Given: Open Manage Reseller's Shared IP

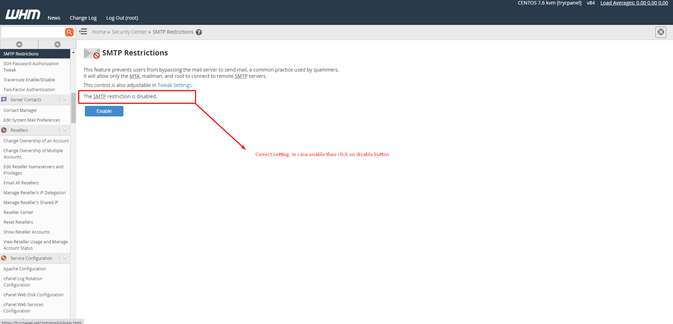Looking at the screenshot, I should [31, 203].
